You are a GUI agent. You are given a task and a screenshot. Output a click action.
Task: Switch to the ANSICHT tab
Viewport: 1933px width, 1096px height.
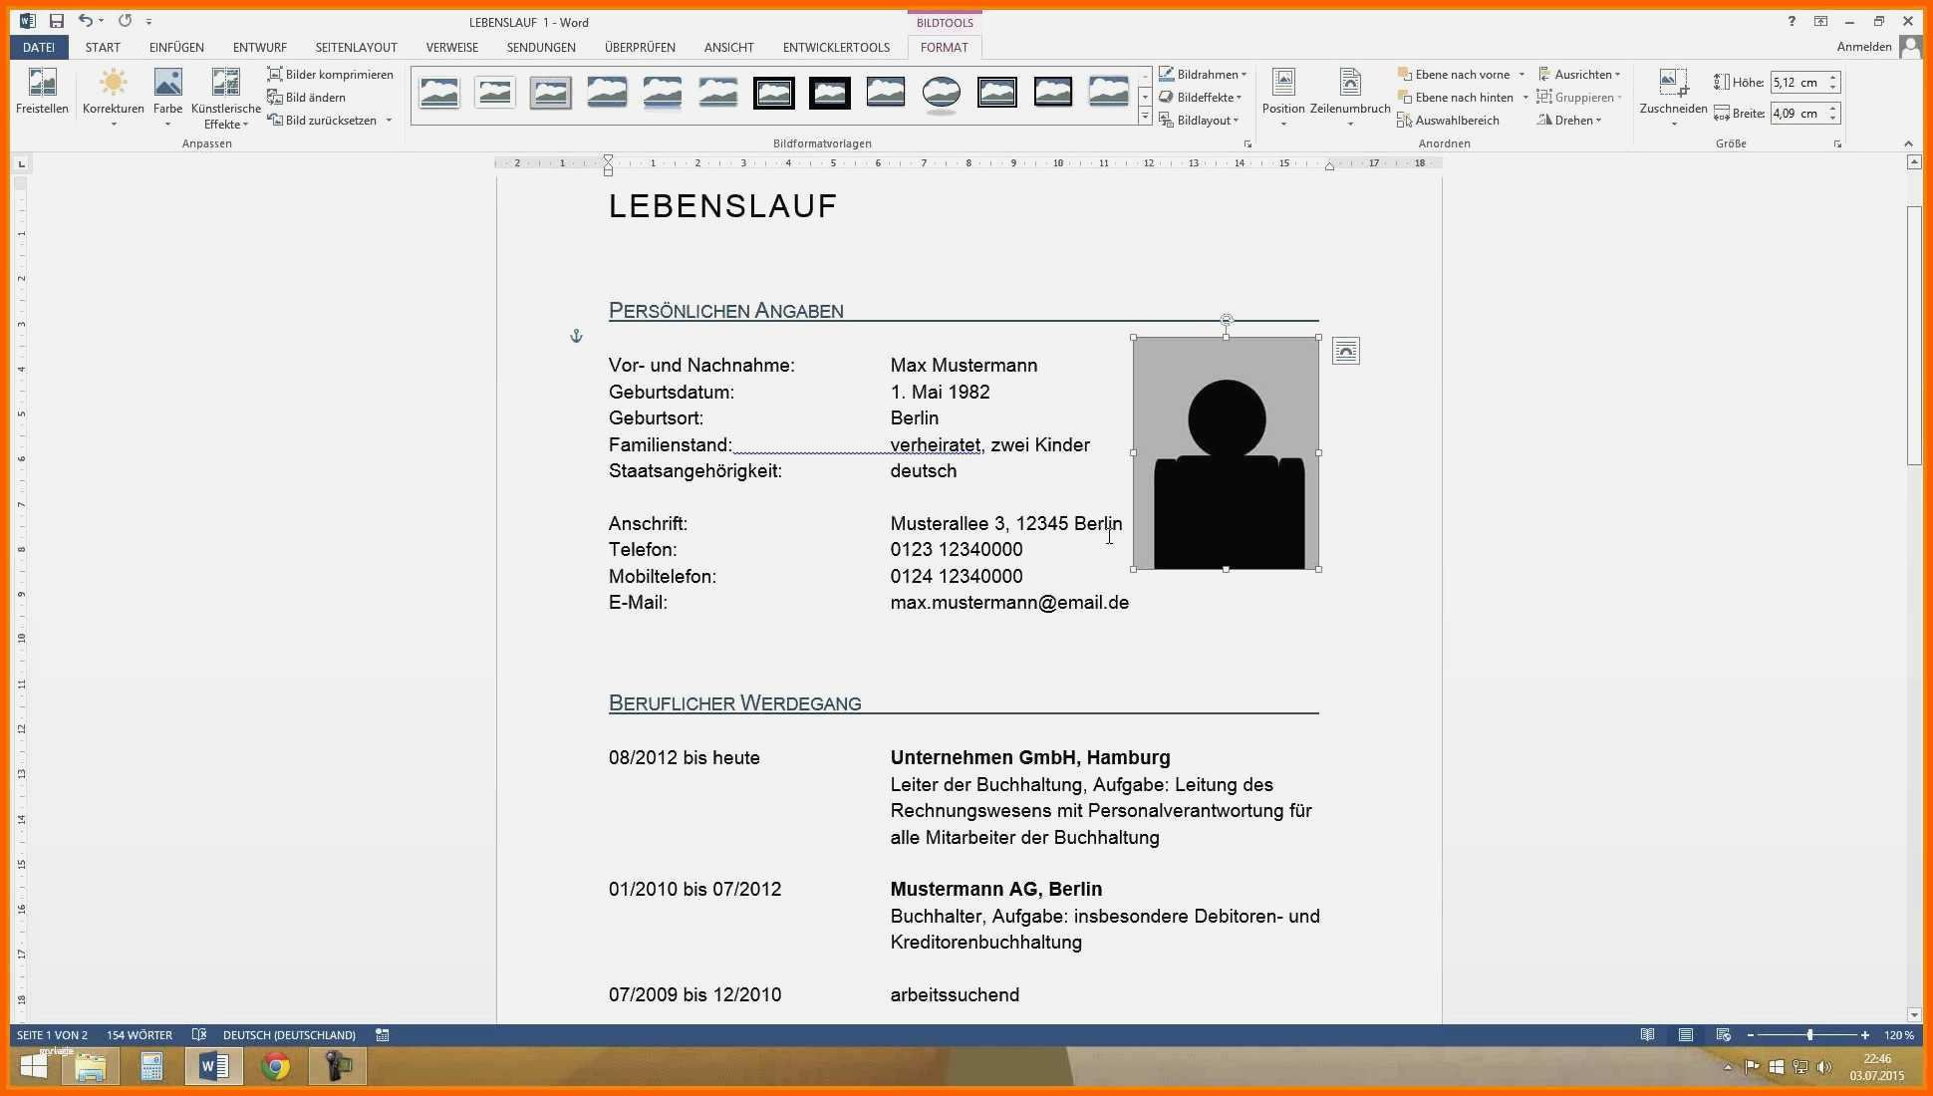point(728,47)
